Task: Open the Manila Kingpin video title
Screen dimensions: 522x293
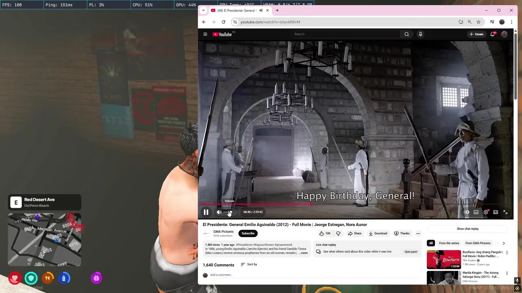Action: click(x=482, y=275)
